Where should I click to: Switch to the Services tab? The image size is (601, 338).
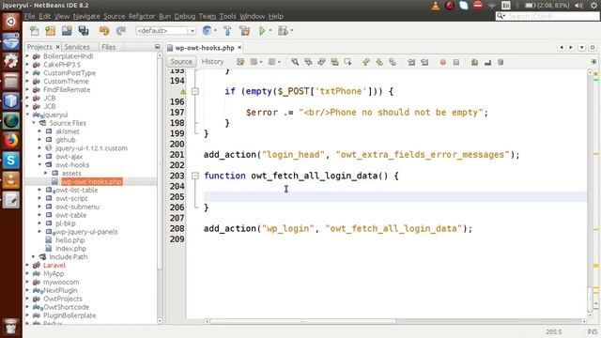coord(77,47)
